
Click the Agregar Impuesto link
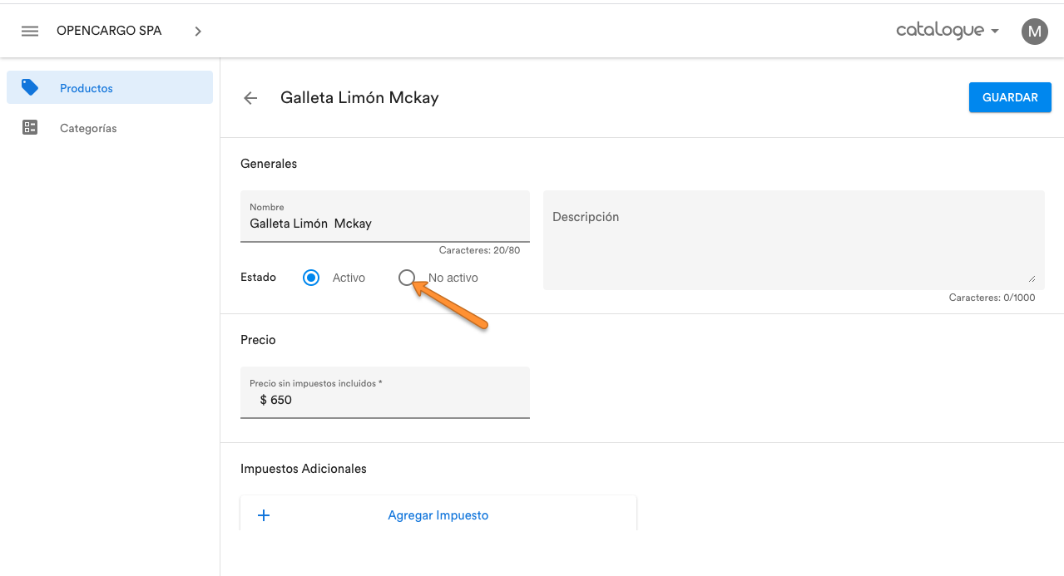(438, 515)
